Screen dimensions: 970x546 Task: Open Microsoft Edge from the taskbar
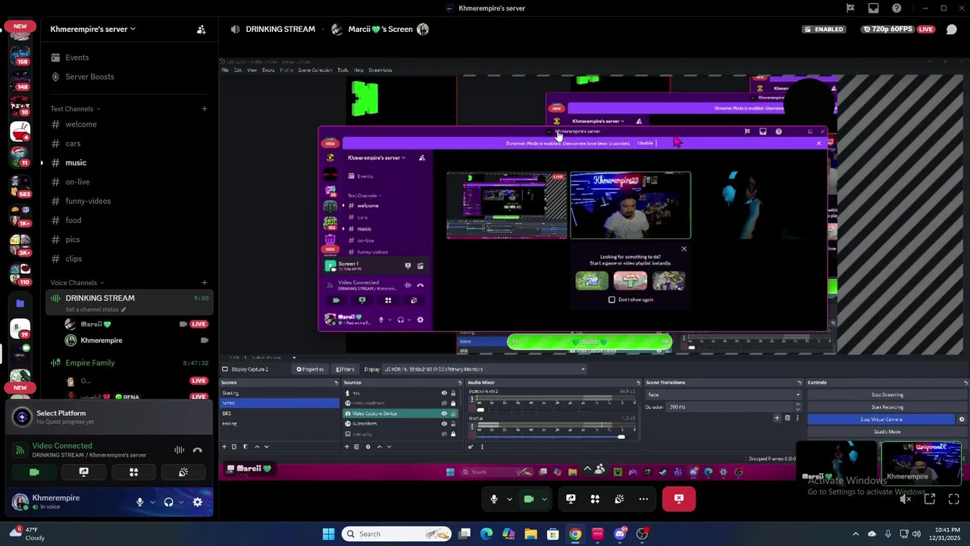click(487, 534)
